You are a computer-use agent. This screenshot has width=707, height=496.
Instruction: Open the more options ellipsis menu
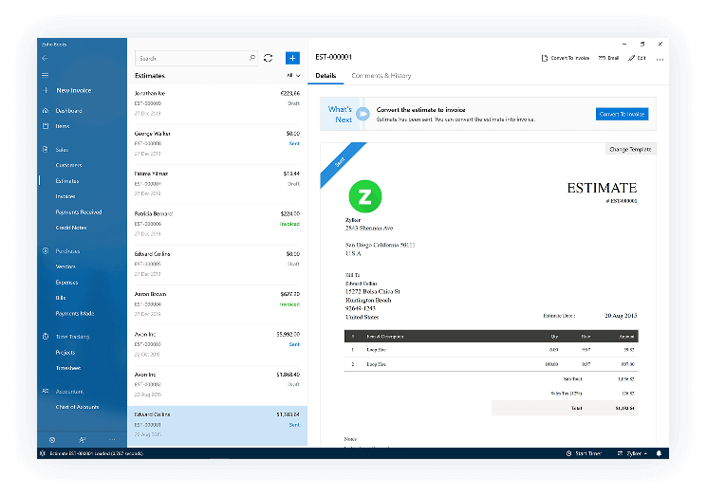tap(660, 58)
